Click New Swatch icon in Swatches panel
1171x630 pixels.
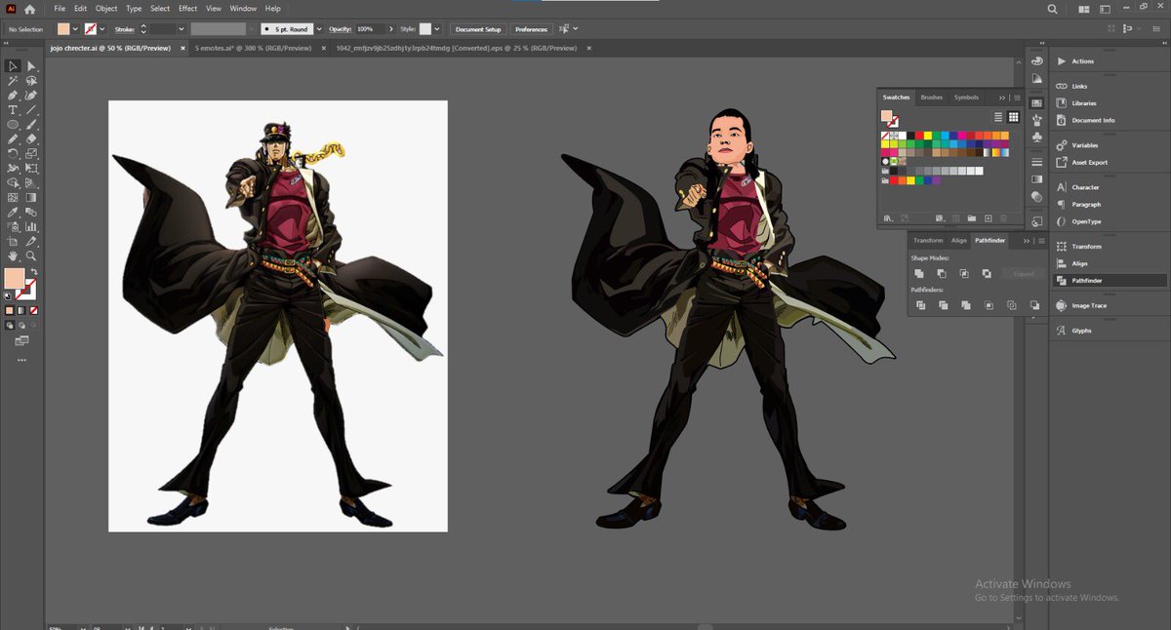[988, 218]
